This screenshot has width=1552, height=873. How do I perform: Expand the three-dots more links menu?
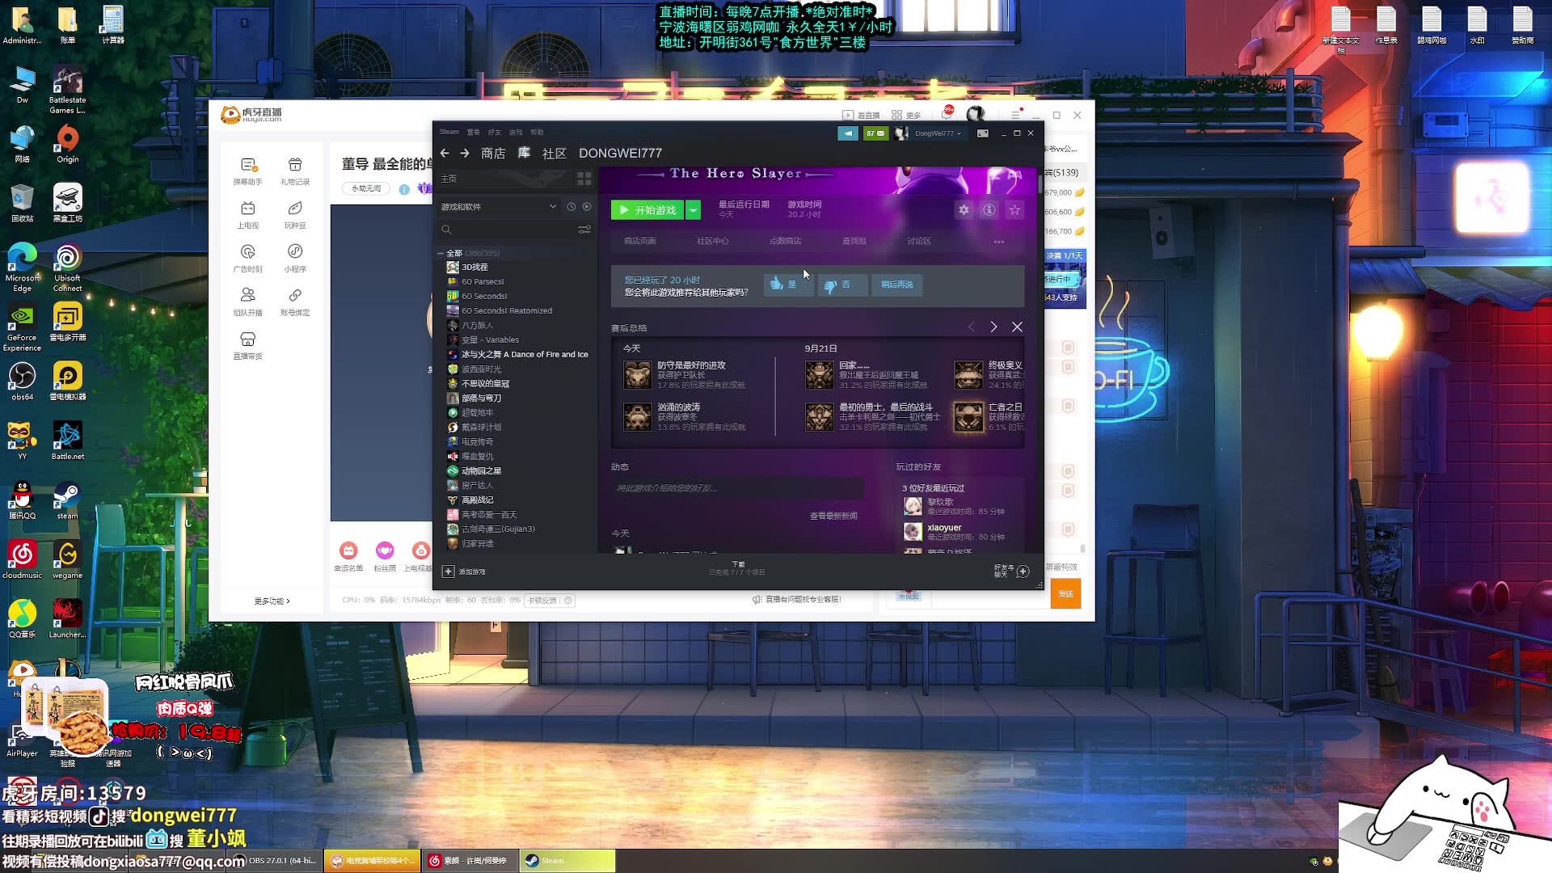point(999,242)
